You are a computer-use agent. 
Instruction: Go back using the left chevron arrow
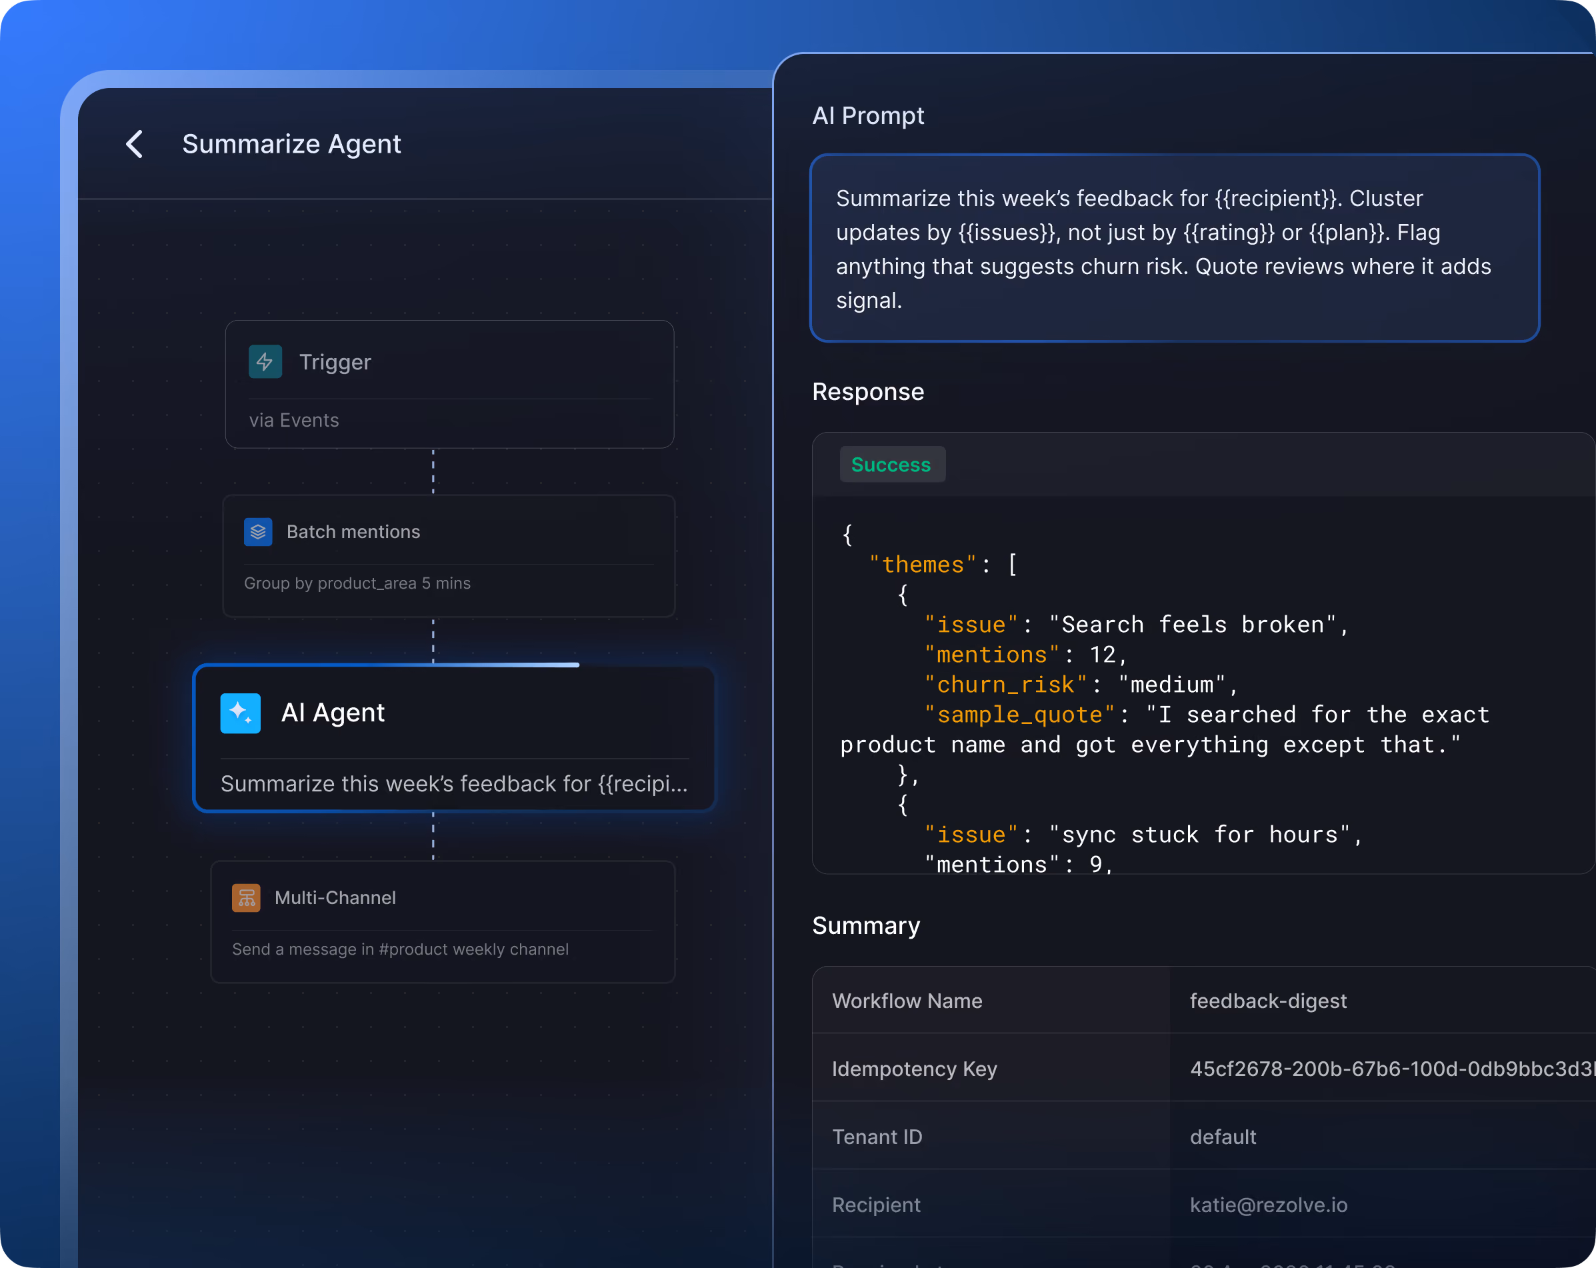click(x=135, y=143)
